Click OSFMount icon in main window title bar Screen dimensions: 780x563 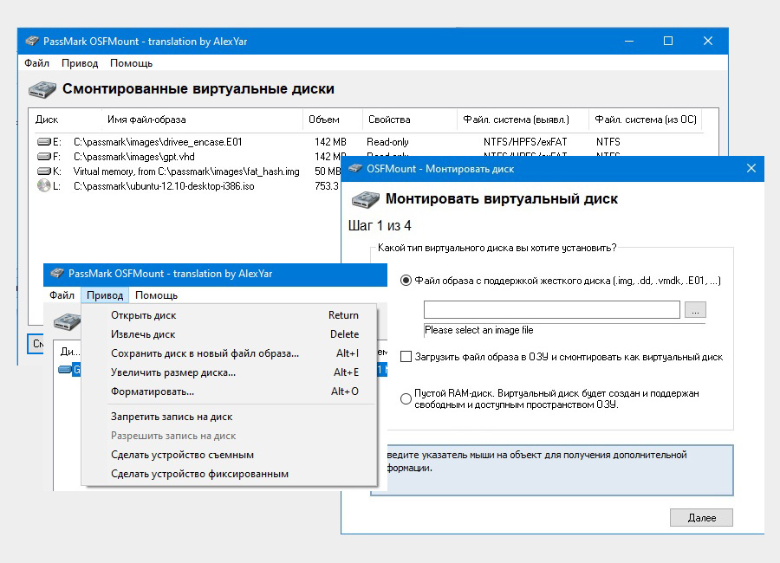click(x=32, y=42)
